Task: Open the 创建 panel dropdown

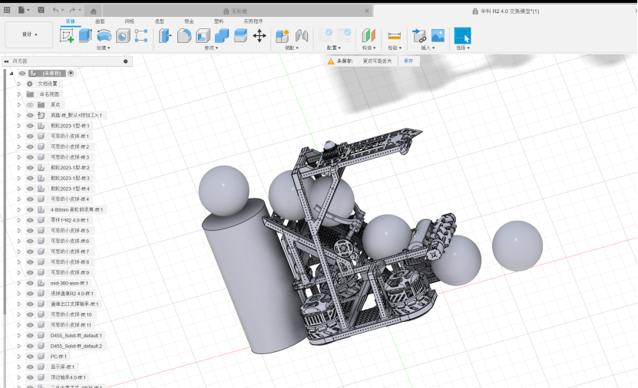Action: pos(104,48)
